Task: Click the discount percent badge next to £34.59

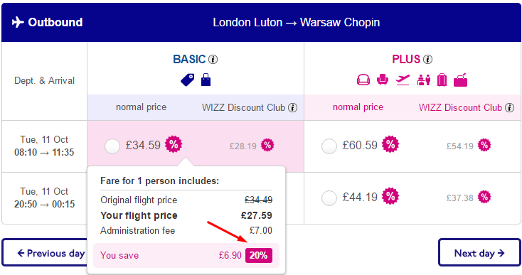Action: pos(174,144)
